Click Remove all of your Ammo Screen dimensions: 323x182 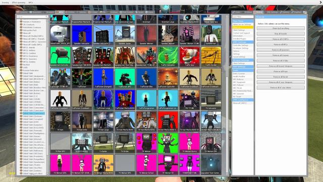click(281, 87)
